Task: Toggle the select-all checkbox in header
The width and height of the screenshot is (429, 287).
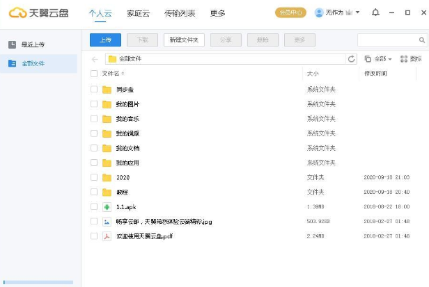Action: point(94,74)
